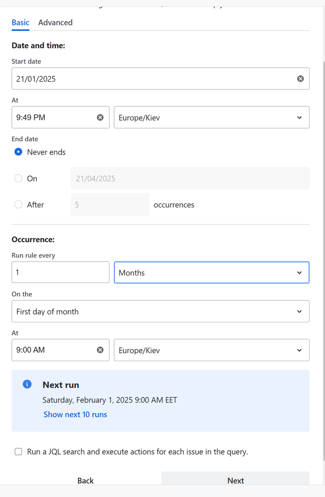Image resolution: width=325 pixels, height=497 pixels.
Task: Click the Next run info icon
Action: [x=27, y=385]
